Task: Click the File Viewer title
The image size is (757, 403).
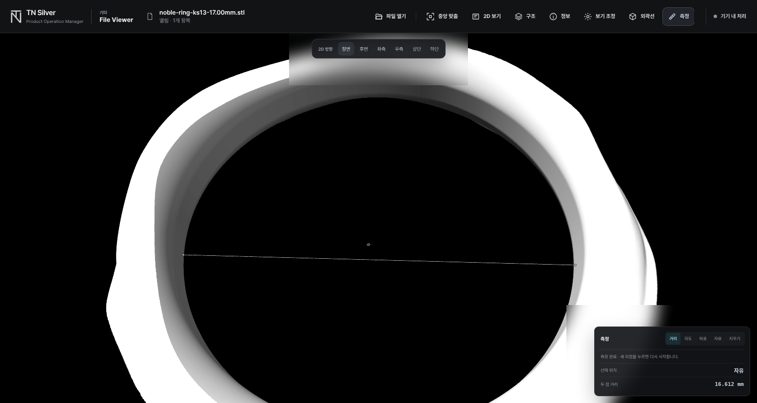Action: pos(116,20)
